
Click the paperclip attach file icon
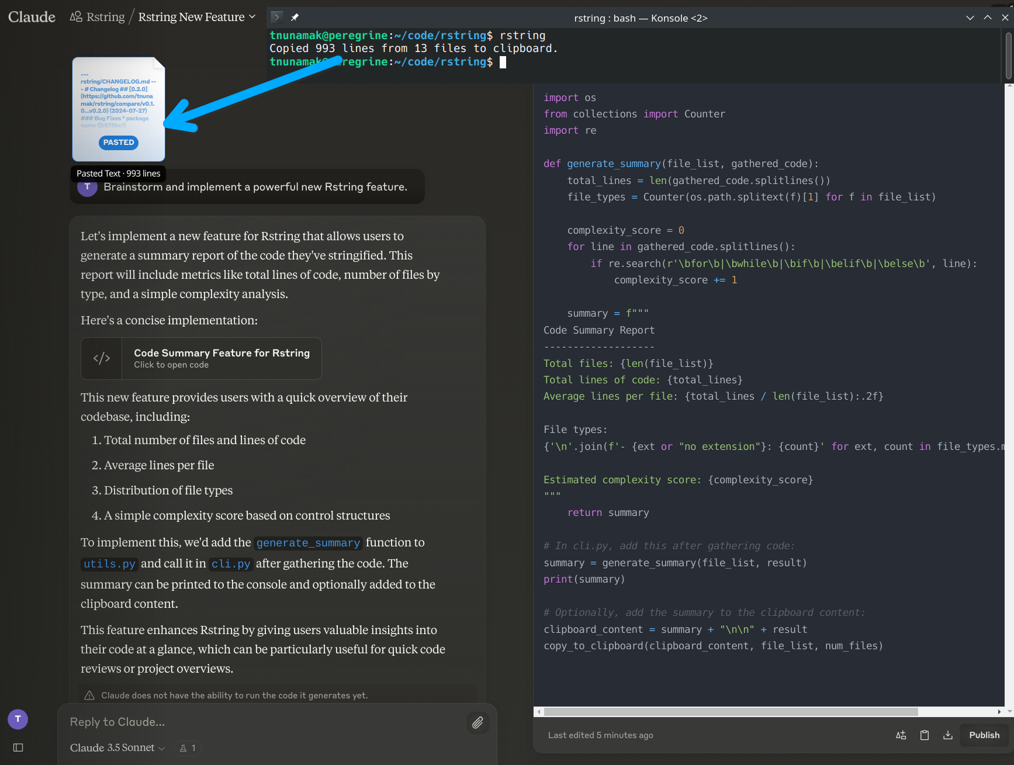point(477,723)
